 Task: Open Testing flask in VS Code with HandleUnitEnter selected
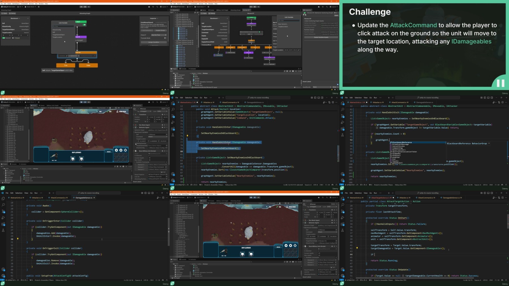pos(173,135)
